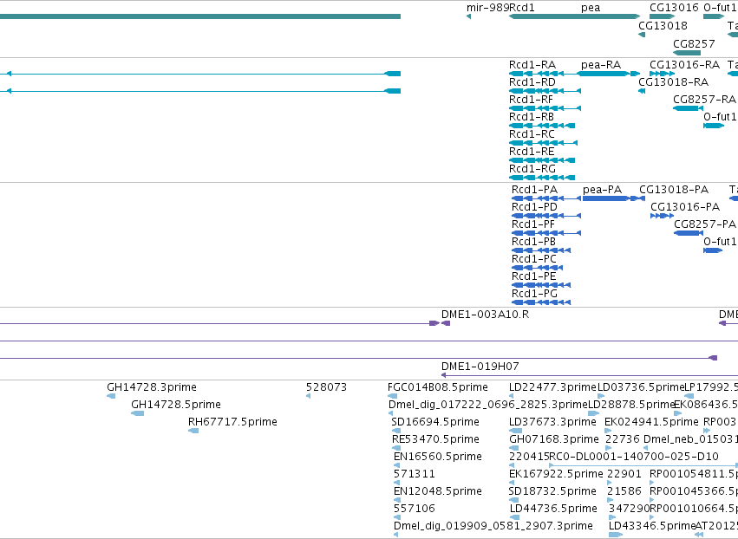Select the CG8257 gene arrow glyph
Screen dimensions: 738x539
pos(687,53)
